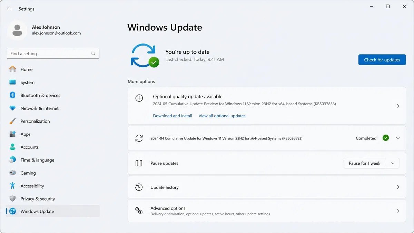Click the Bluetooth icon in sidebar
414x233 pixels.
[x=13, y=95]
